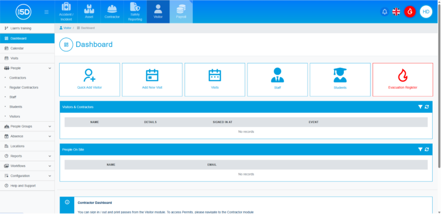Toggle the hamburger sidebar menu
This screenshot has height=214, width=441.
point(46,12)
